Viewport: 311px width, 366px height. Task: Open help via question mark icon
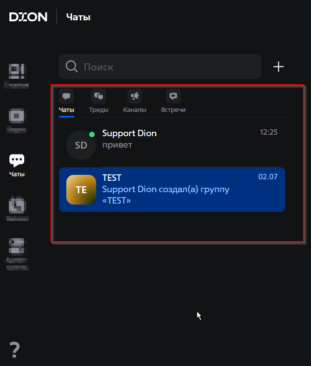15,350
